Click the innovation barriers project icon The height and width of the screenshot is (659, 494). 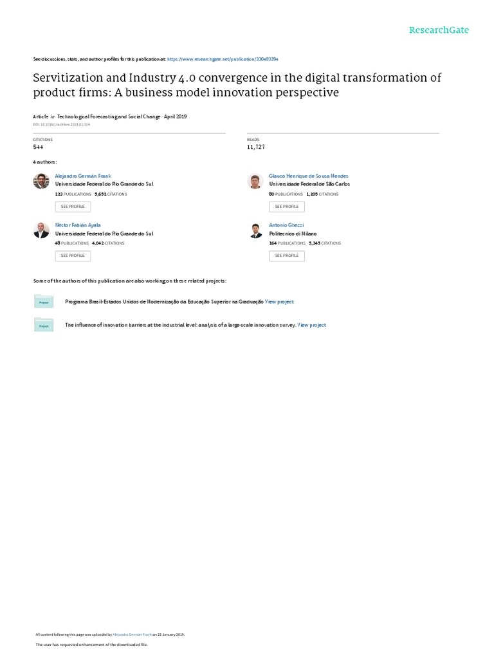click(x=44, y=326)
